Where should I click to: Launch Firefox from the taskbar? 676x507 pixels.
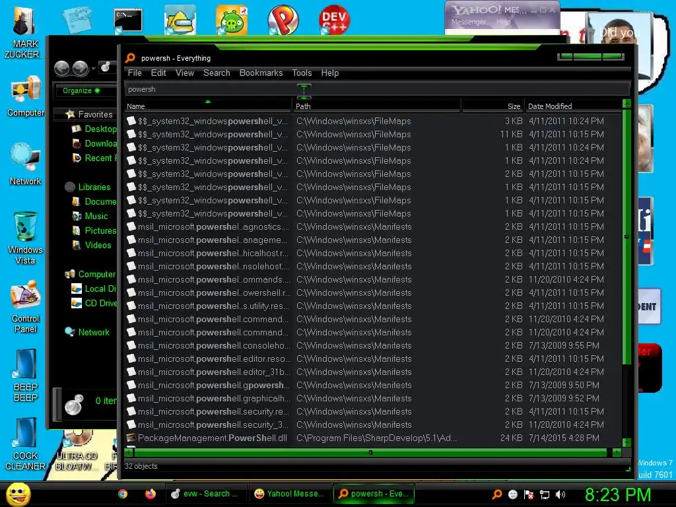[150, 494]
